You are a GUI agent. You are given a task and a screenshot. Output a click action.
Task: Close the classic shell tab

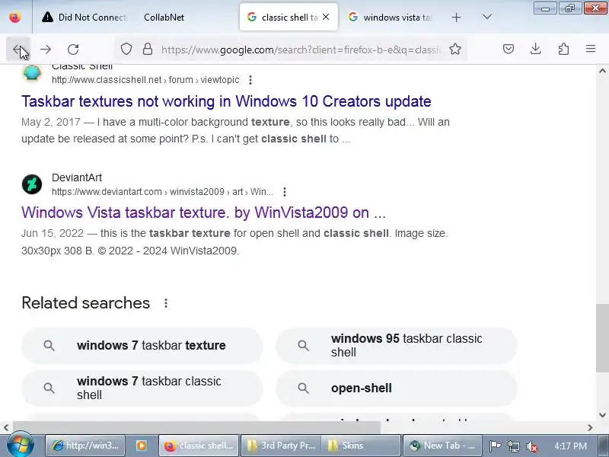coord(326,17)
